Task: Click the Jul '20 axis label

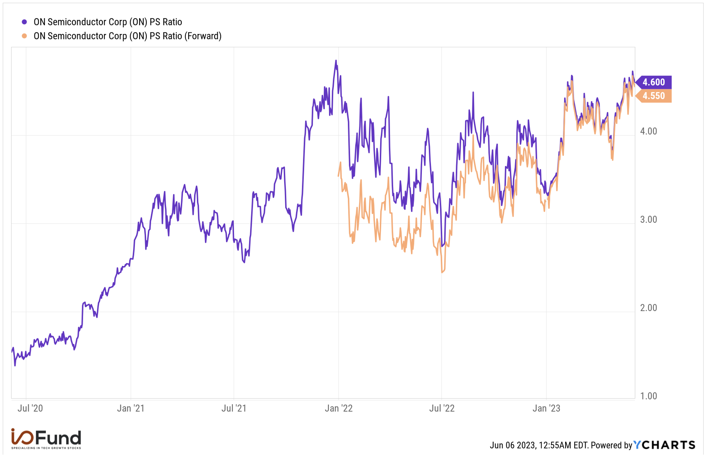Action: tap(30, 408)
